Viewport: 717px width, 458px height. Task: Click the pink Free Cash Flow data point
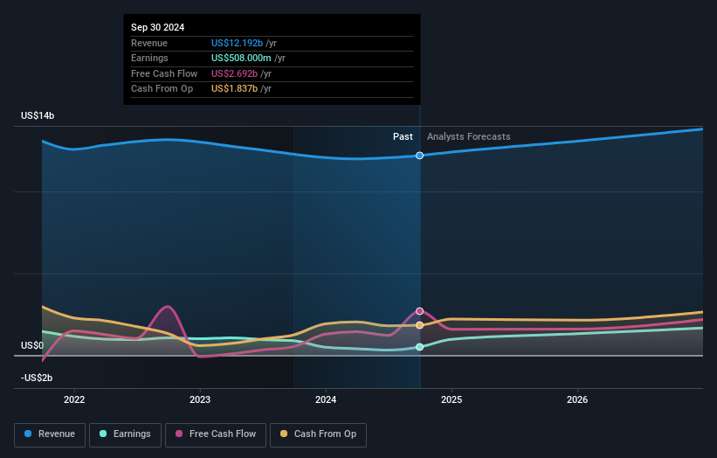point(419,311)
